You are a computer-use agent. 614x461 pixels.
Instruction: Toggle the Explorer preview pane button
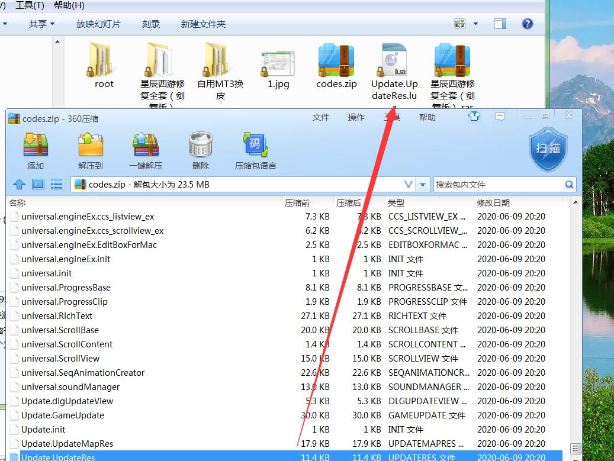(500, 24)
